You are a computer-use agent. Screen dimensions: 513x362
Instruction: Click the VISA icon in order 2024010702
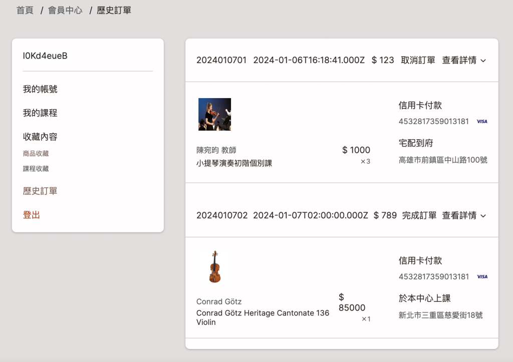coord(481,276)
